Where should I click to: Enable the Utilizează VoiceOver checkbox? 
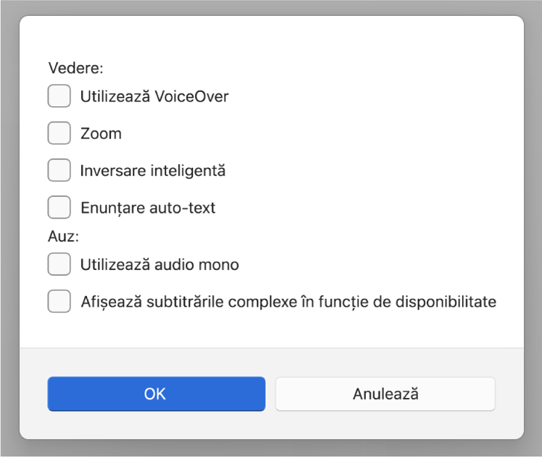coord(59,96)
